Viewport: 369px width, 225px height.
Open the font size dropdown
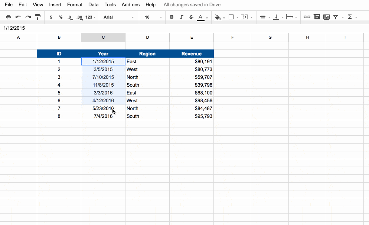click(x=152, y=17)
